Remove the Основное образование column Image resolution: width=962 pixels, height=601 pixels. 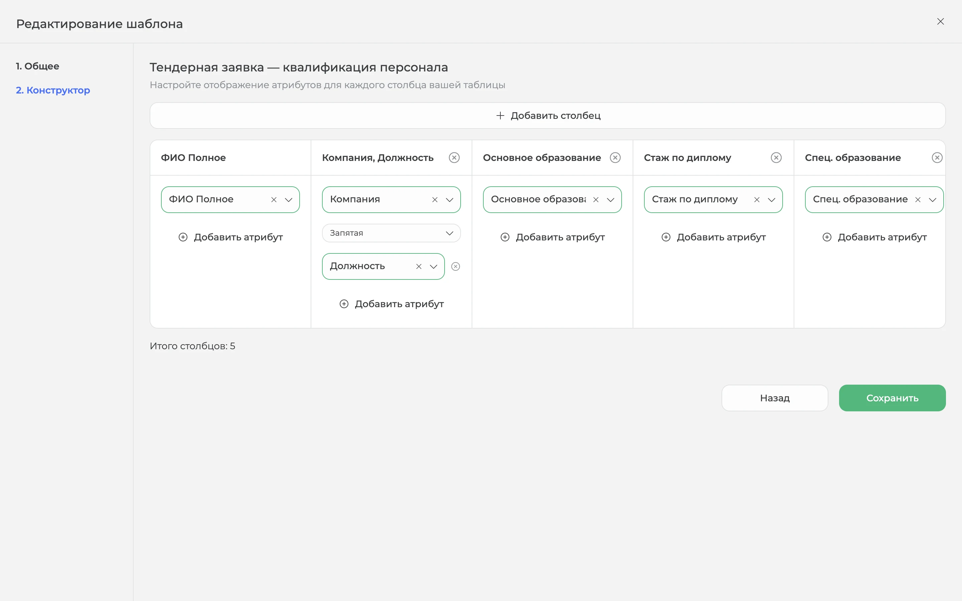click(615, 158)
